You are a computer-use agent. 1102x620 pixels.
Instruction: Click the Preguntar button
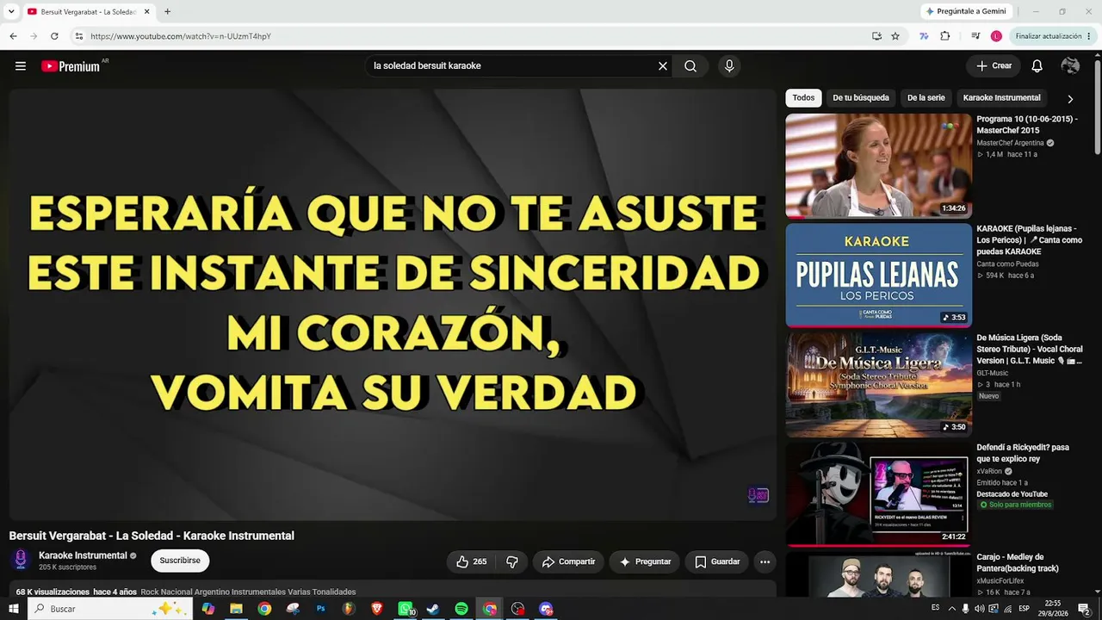tap(645, 561)
